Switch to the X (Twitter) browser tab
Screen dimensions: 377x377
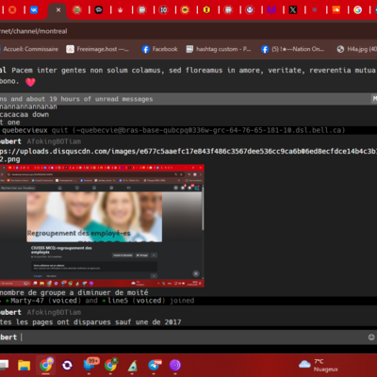(x=293, y=10)
